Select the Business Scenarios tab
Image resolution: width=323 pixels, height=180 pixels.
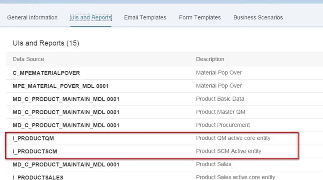pyautogui.click(x=258, y=17)
